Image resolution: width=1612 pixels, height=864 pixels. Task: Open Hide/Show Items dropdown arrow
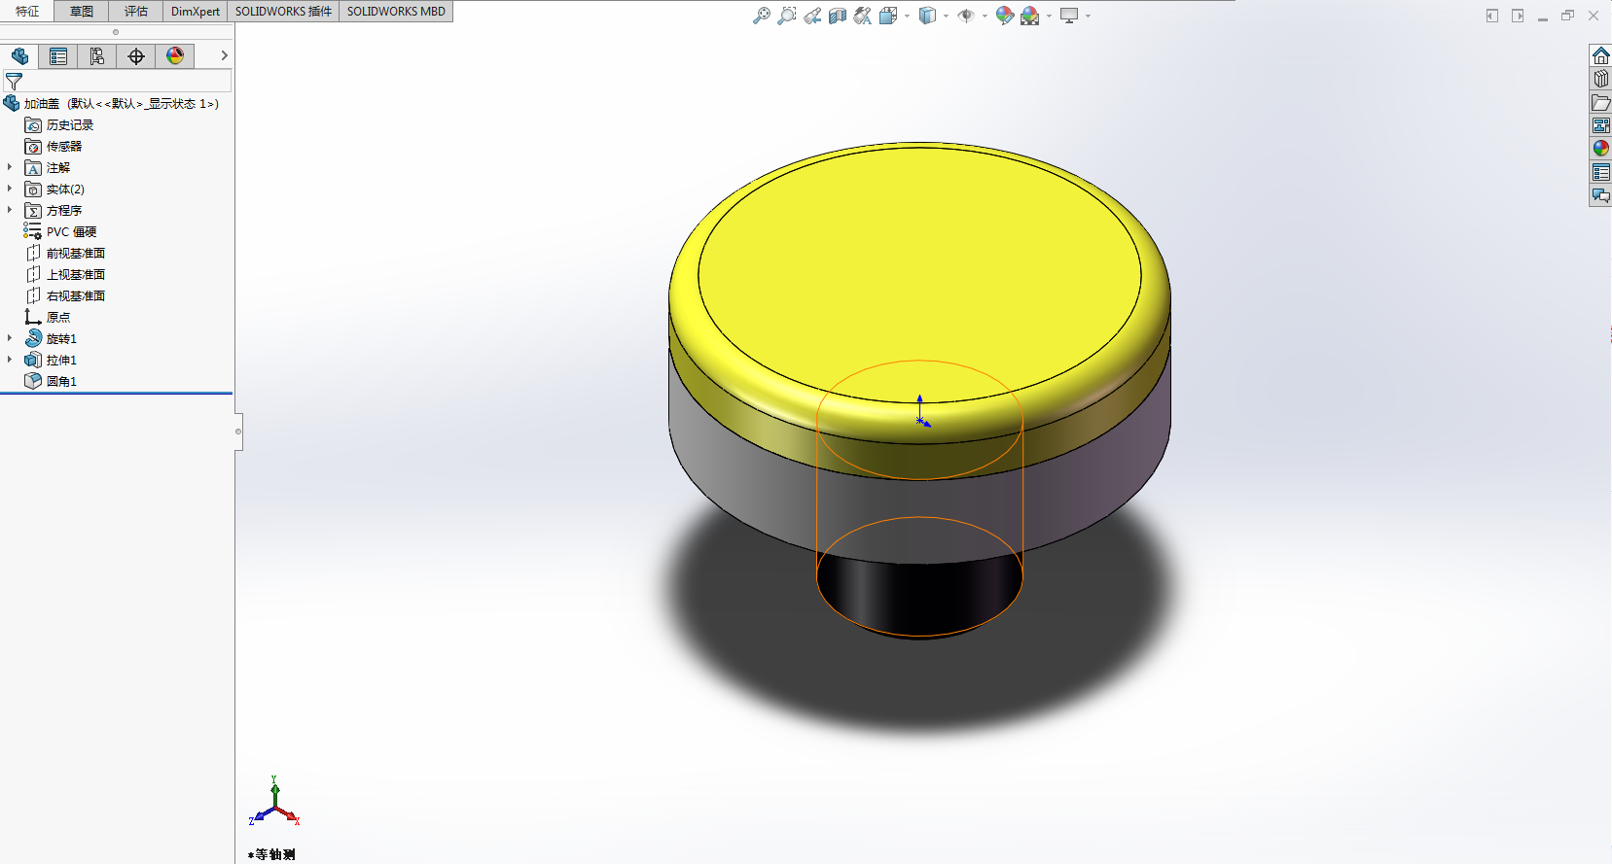coord(985,16)
